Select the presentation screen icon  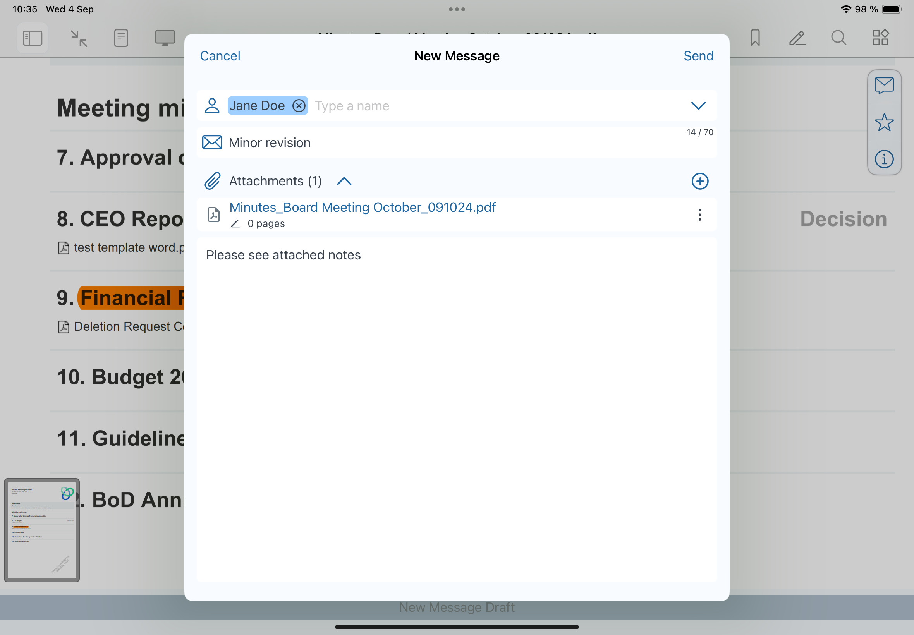click(165, 38)
